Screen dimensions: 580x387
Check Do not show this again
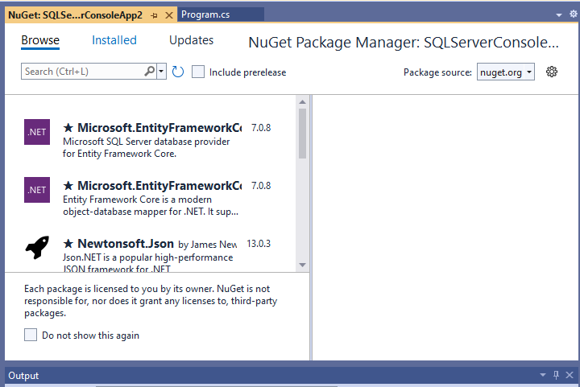point(31,335)
